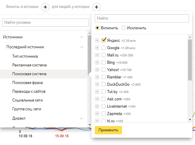195x145 pixels.
Task: Select the "Исключить" radio button
Action: click(x=123, y=28)
